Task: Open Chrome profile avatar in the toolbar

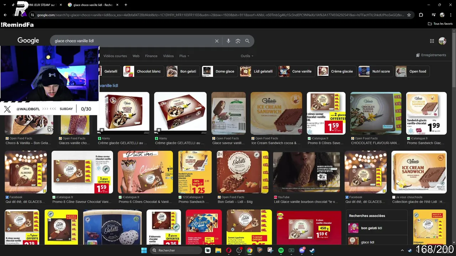Action: pyautogui.click(x=442, y=15)
